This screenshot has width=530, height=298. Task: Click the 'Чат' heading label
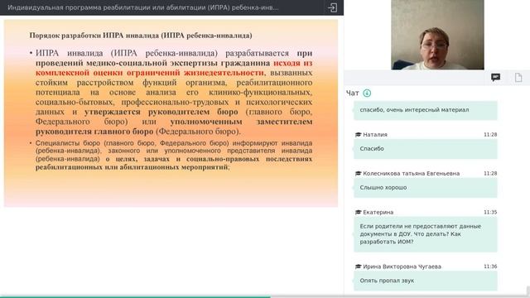point(352,94)
